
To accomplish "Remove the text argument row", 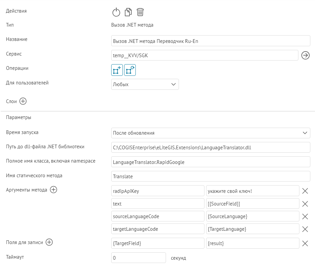I will coord(305,203).
